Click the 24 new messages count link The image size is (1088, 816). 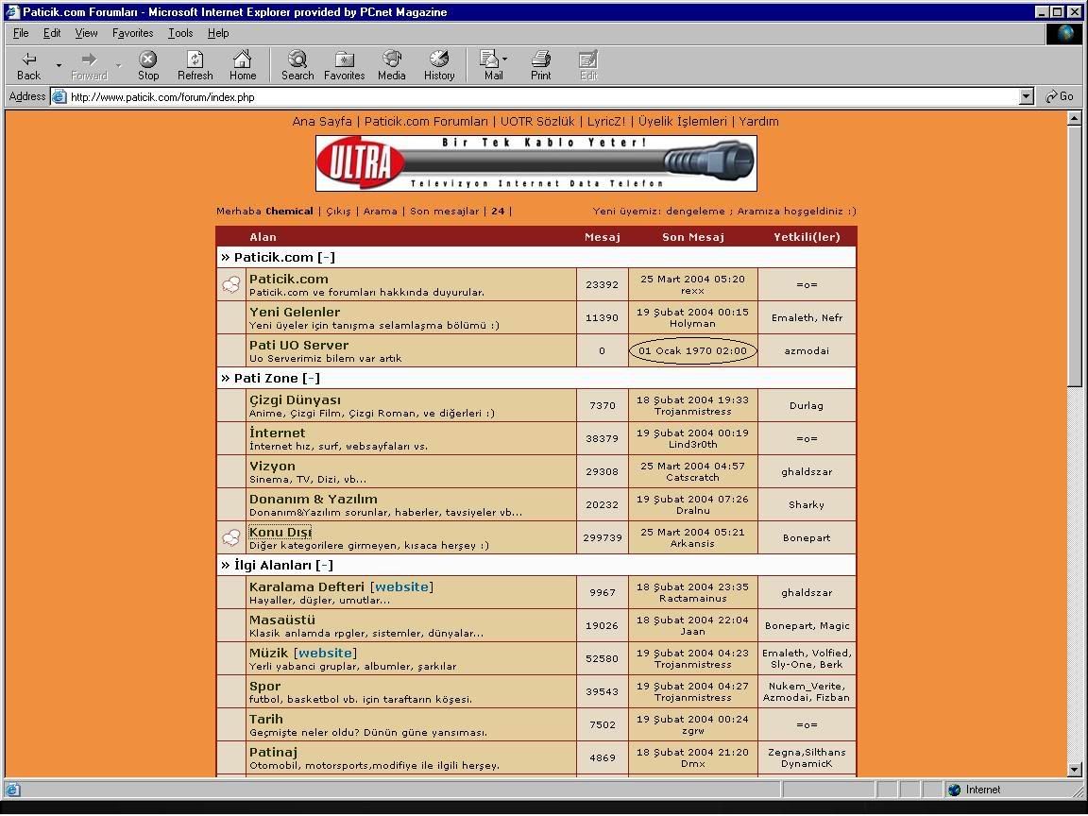pos(498,211)
